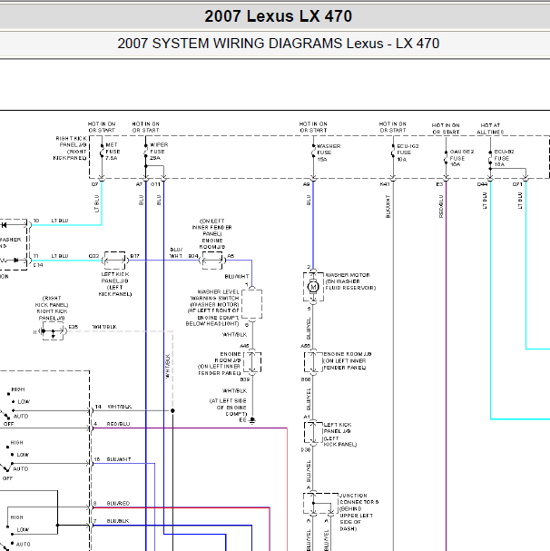Viewport: 550px width, 551px height.
Task: Click the K41 connector label
Action: pos(385,184)
